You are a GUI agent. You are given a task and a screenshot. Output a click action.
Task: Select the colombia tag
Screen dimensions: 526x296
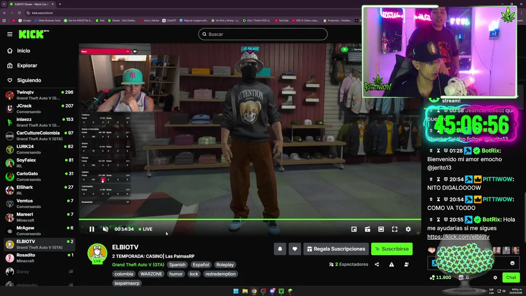tap(124, 274)
